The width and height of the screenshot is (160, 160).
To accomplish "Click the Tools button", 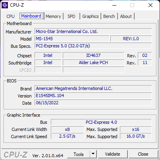I will click(79, 154).
